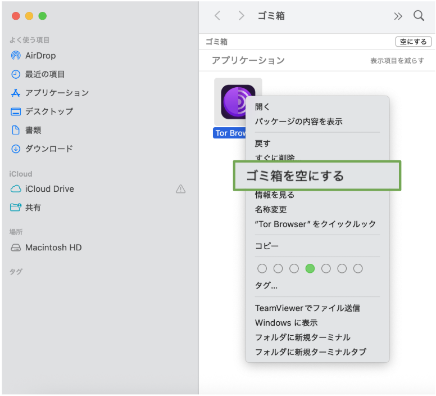Click the search magnifier icon
This screenshot has height=396, width=436.
(419, 16)
